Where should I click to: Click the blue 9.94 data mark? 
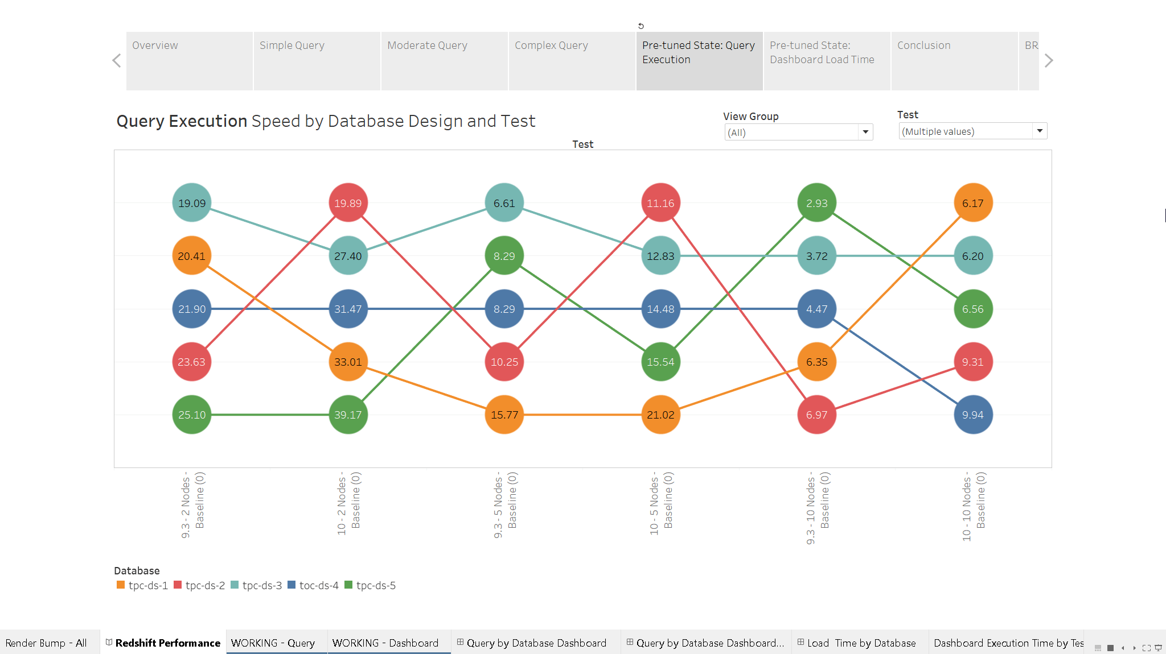[973, 415]
